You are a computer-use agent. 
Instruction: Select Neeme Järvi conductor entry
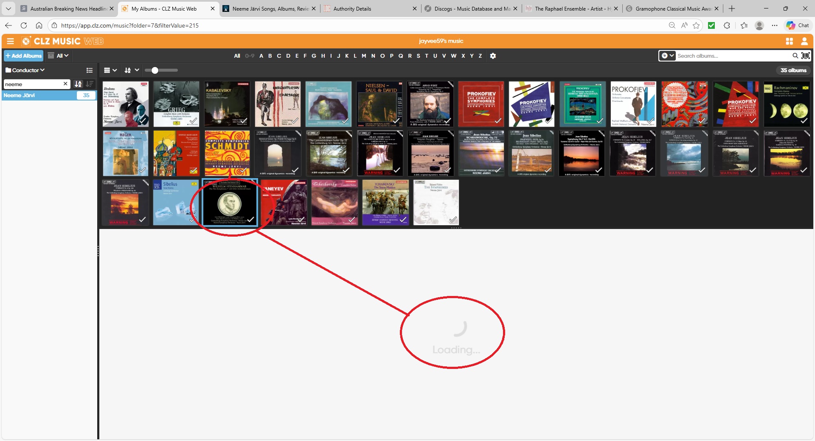[38, 95]
